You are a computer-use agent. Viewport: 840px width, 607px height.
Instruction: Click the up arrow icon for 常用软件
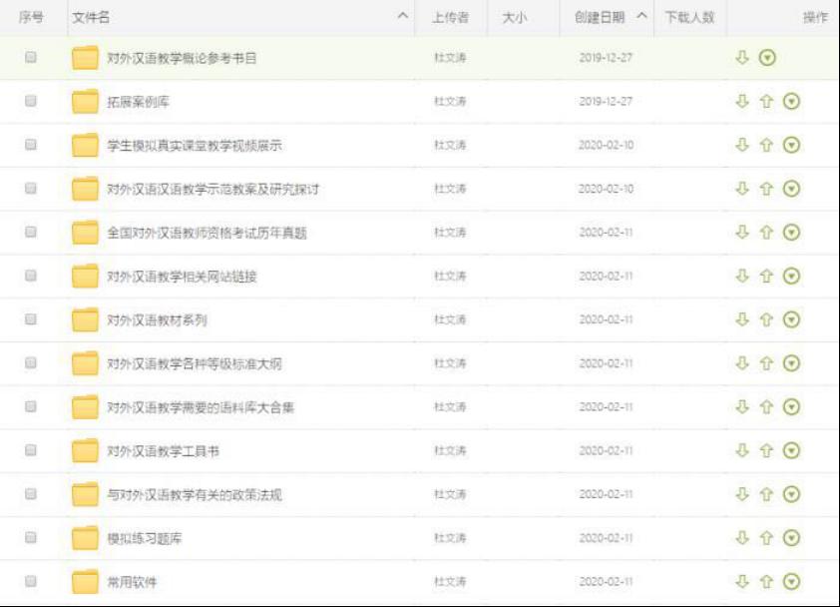(766, 582)
